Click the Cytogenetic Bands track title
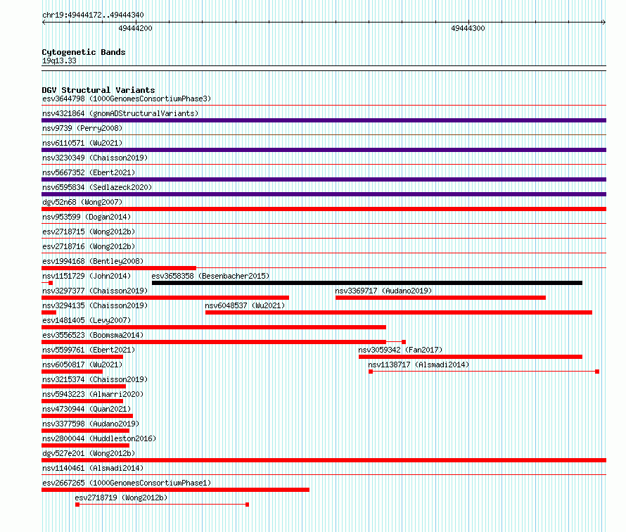626x532 pixels. 84,52
